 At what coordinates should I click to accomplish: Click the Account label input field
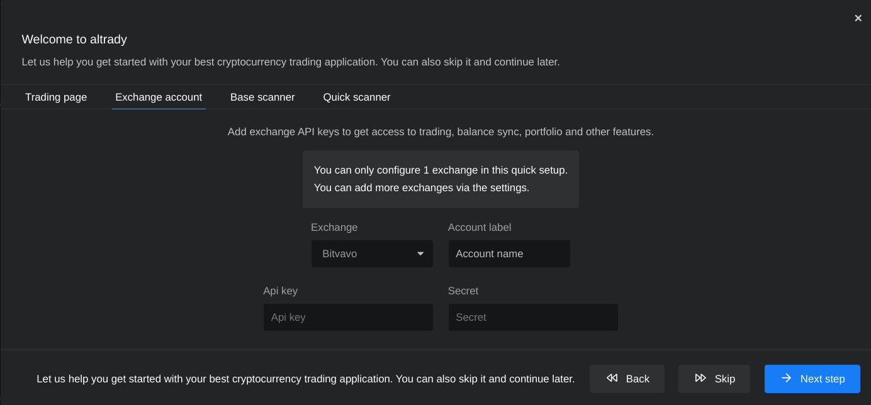coord(509,254)
